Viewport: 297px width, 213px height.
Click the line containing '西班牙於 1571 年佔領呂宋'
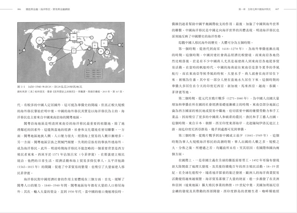click(x=71, y=154)
